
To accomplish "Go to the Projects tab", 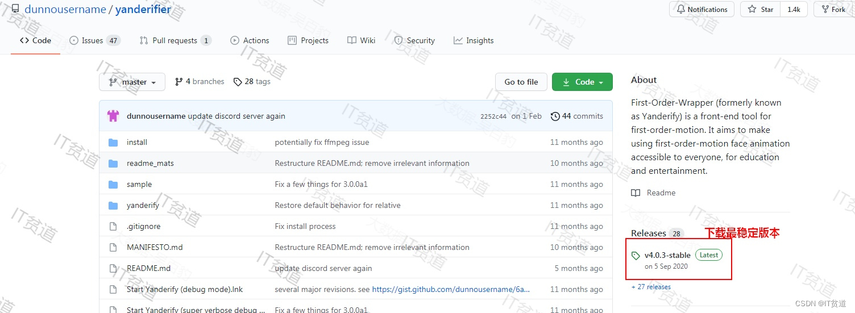I will [x=308, y=40].
